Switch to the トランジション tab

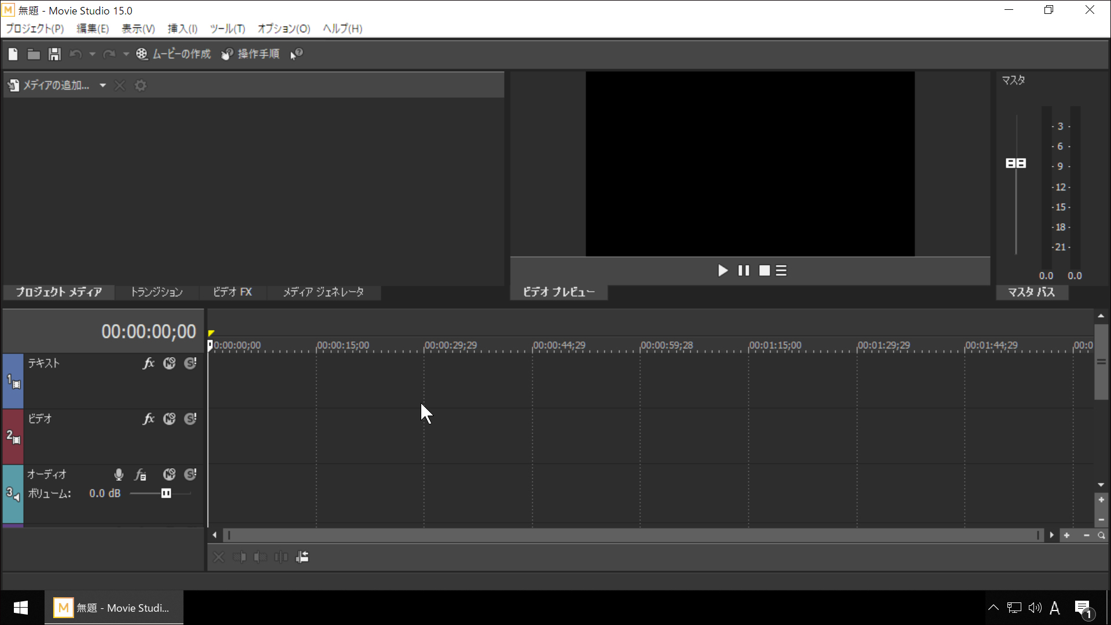156,292
